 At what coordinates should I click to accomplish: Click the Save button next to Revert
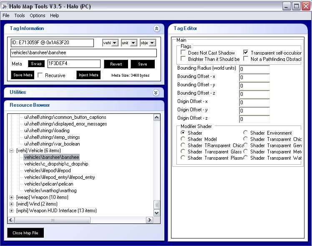[x=143, y=64]
